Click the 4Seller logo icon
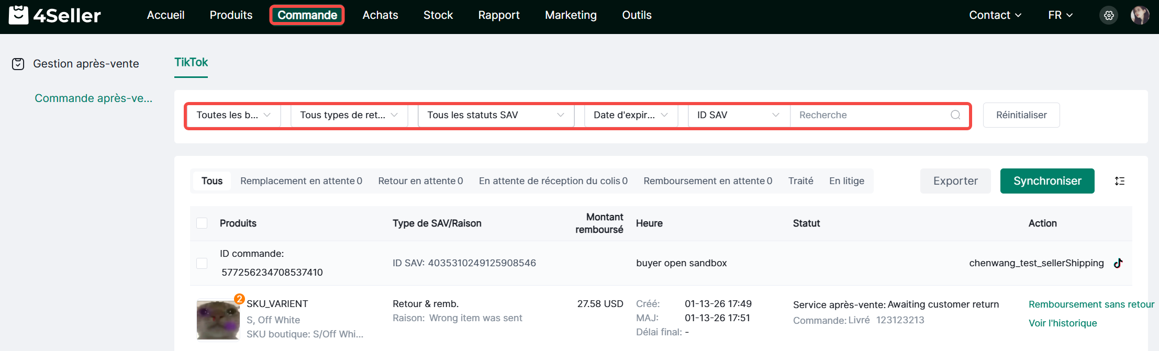The image size is (1159, 351). [x=19, y=15]
